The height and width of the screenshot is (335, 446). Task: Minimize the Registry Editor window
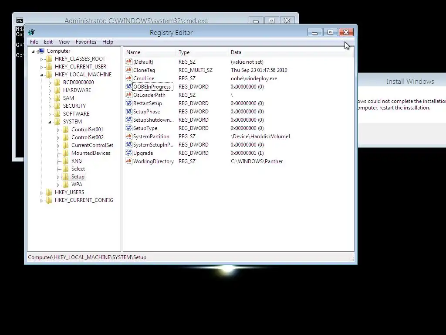(x=314, y=32)
